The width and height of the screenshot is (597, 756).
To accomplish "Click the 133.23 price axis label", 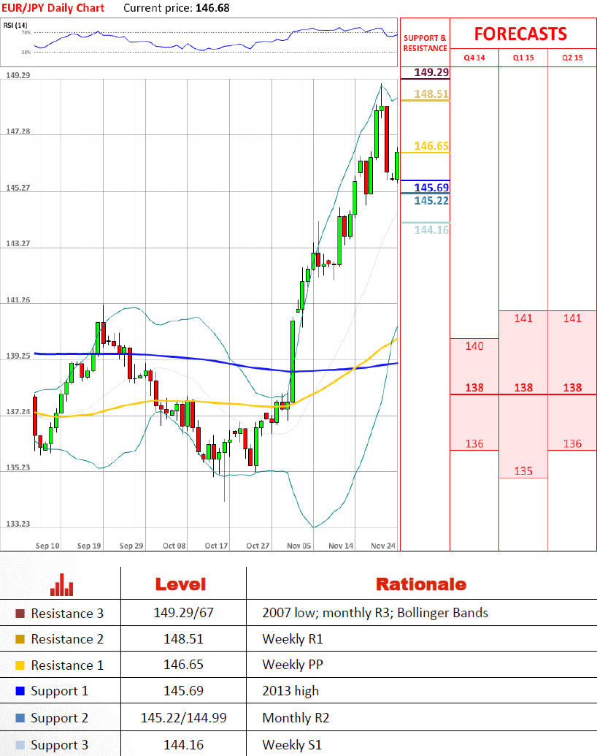I will pyautogui.click(x=18, y=524).
